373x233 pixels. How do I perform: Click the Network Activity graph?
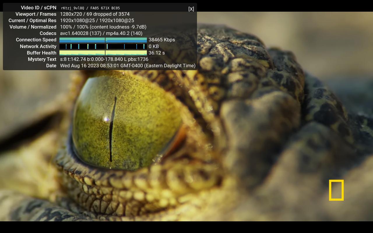(x=103, y=46)
